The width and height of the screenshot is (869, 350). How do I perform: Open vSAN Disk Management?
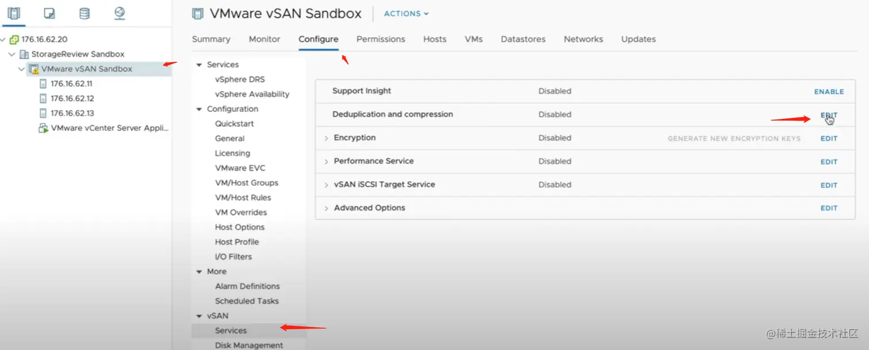(x=249, y=345)
